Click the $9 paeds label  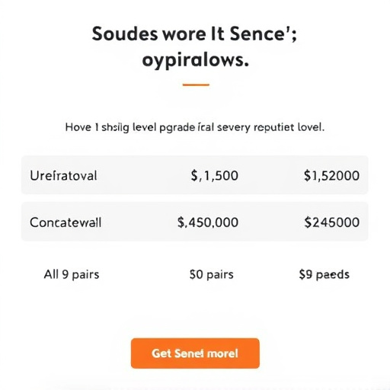tap(324, 275)
